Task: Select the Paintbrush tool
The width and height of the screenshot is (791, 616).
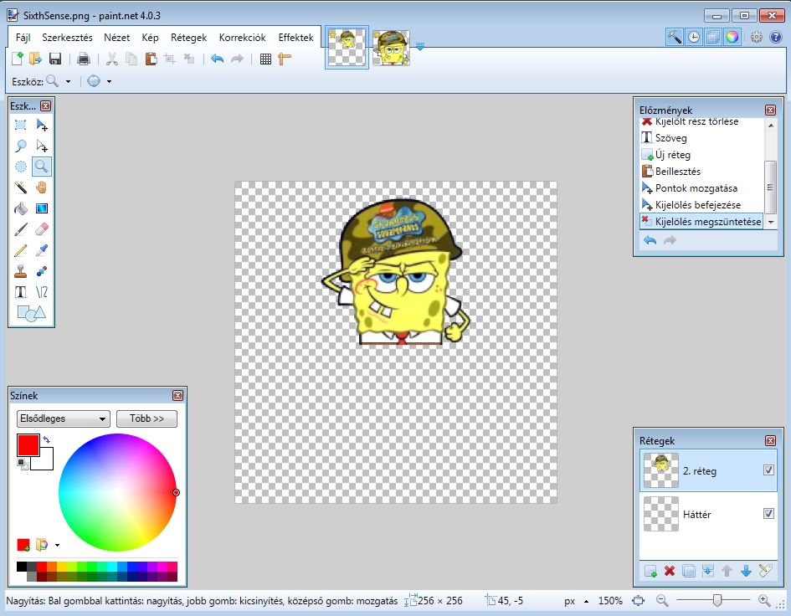Action: [x=21, y=229]
